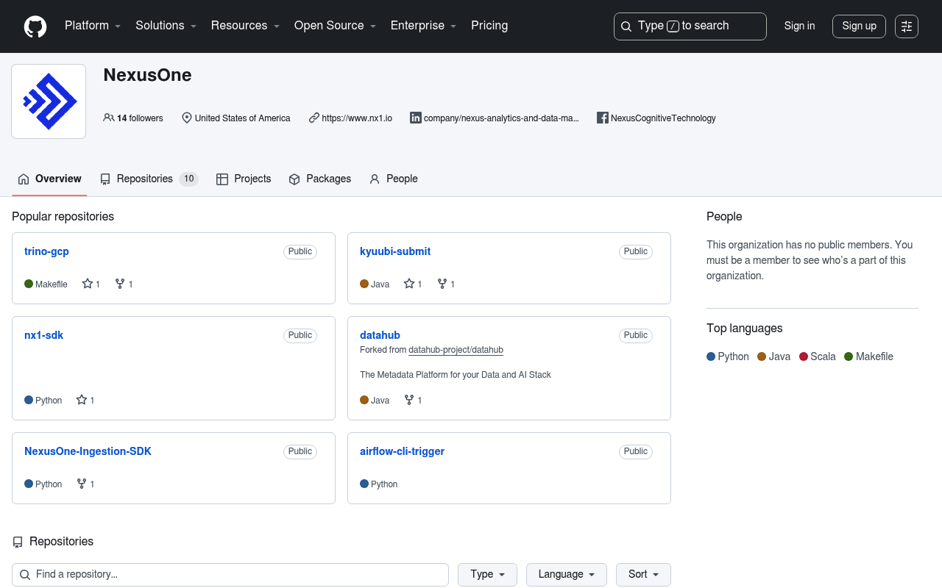
Task: Open the NexusCognitiveTechnology Facebook link
Action: (x=663, y=118)
